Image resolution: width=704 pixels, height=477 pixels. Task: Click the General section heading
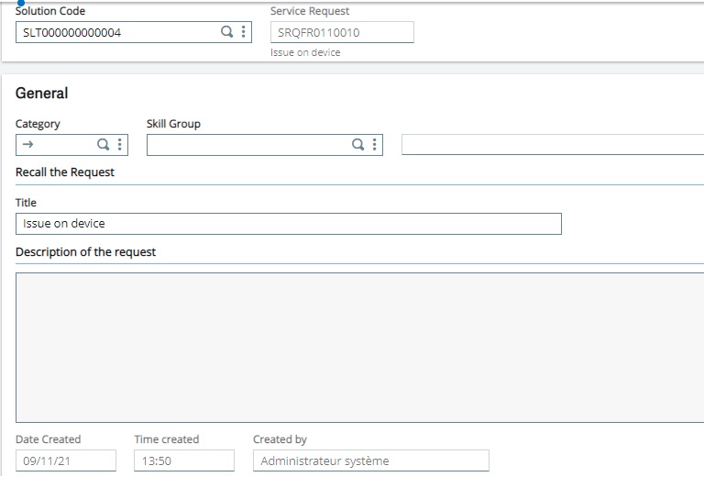pos(41,94)
